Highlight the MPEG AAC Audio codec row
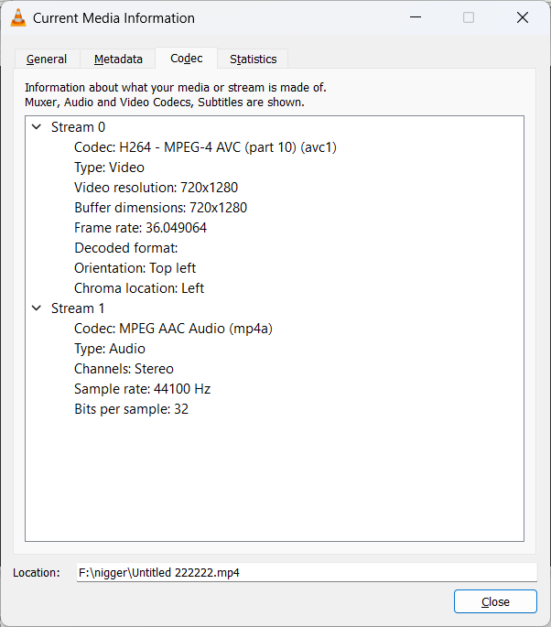Screen dimensions: 551x627 coord(173,329)
